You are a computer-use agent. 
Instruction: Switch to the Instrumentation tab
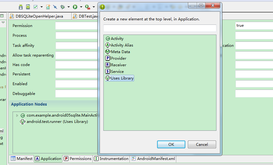111,158
